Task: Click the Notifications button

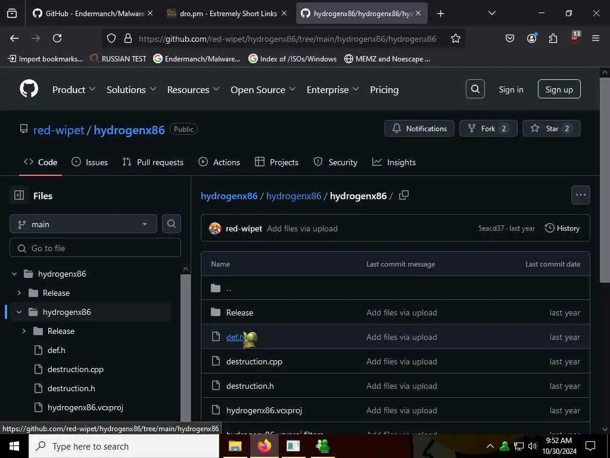Action: (419, 128)
